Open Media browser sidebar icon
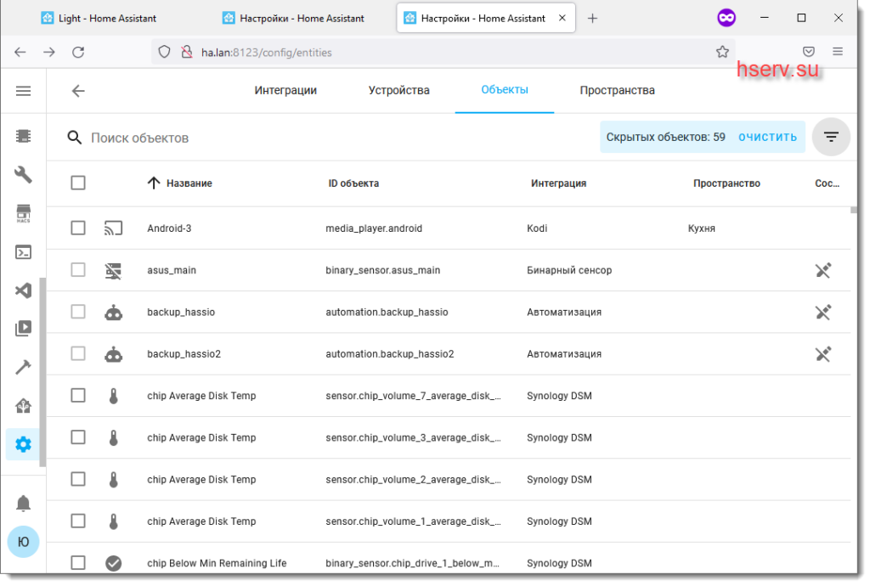870x586 pixels. pos(23,329)
